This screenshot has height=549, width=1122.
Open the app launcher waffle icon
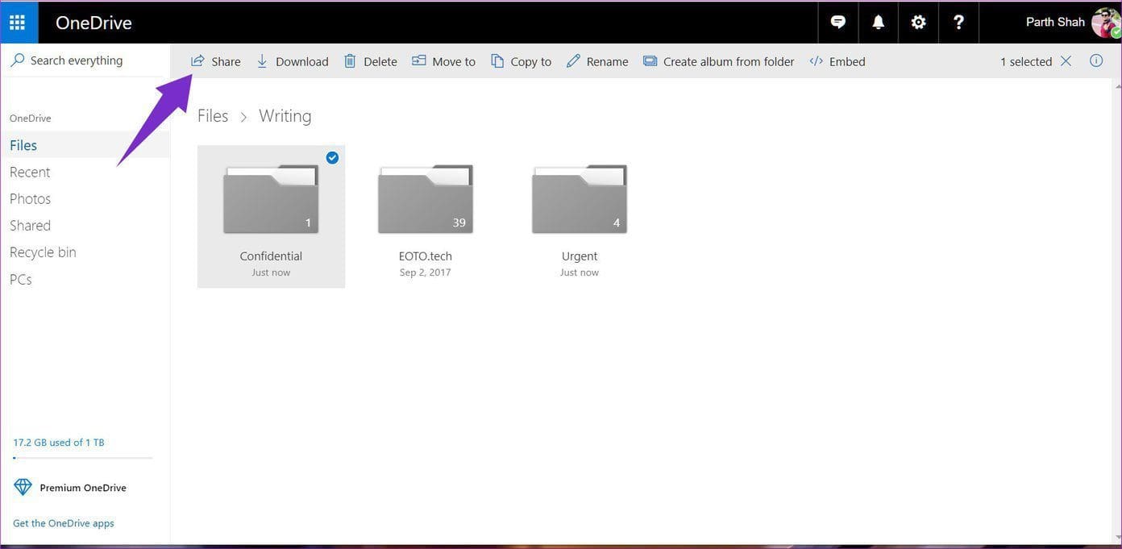[18, 23]
